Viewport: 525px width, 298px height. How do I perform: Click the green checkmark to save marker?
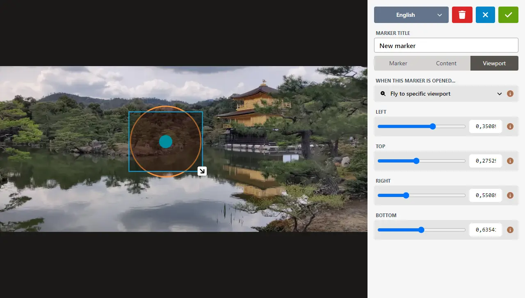508,15
